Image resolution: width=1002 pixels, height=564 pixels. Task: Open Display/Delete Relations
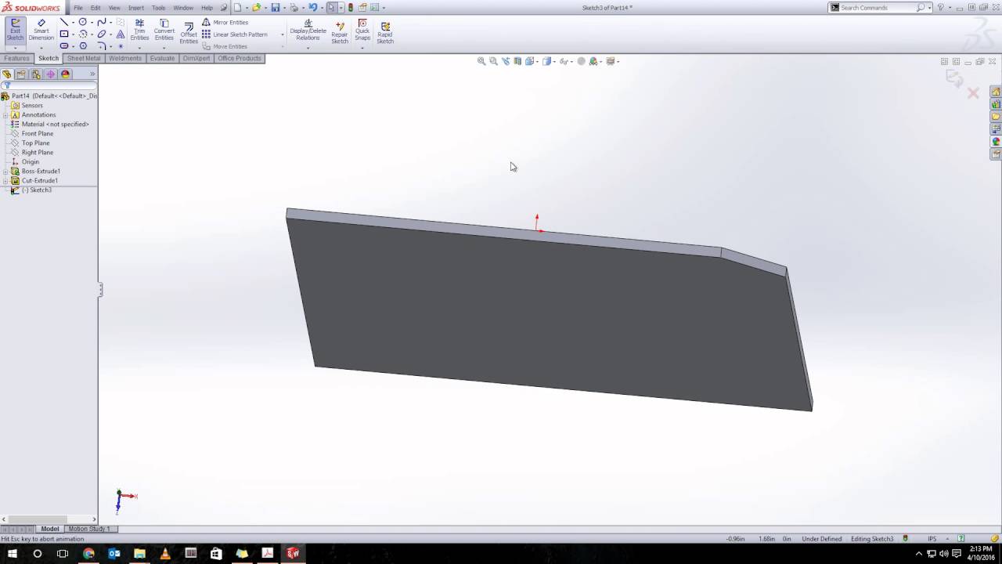click(308, 31)
